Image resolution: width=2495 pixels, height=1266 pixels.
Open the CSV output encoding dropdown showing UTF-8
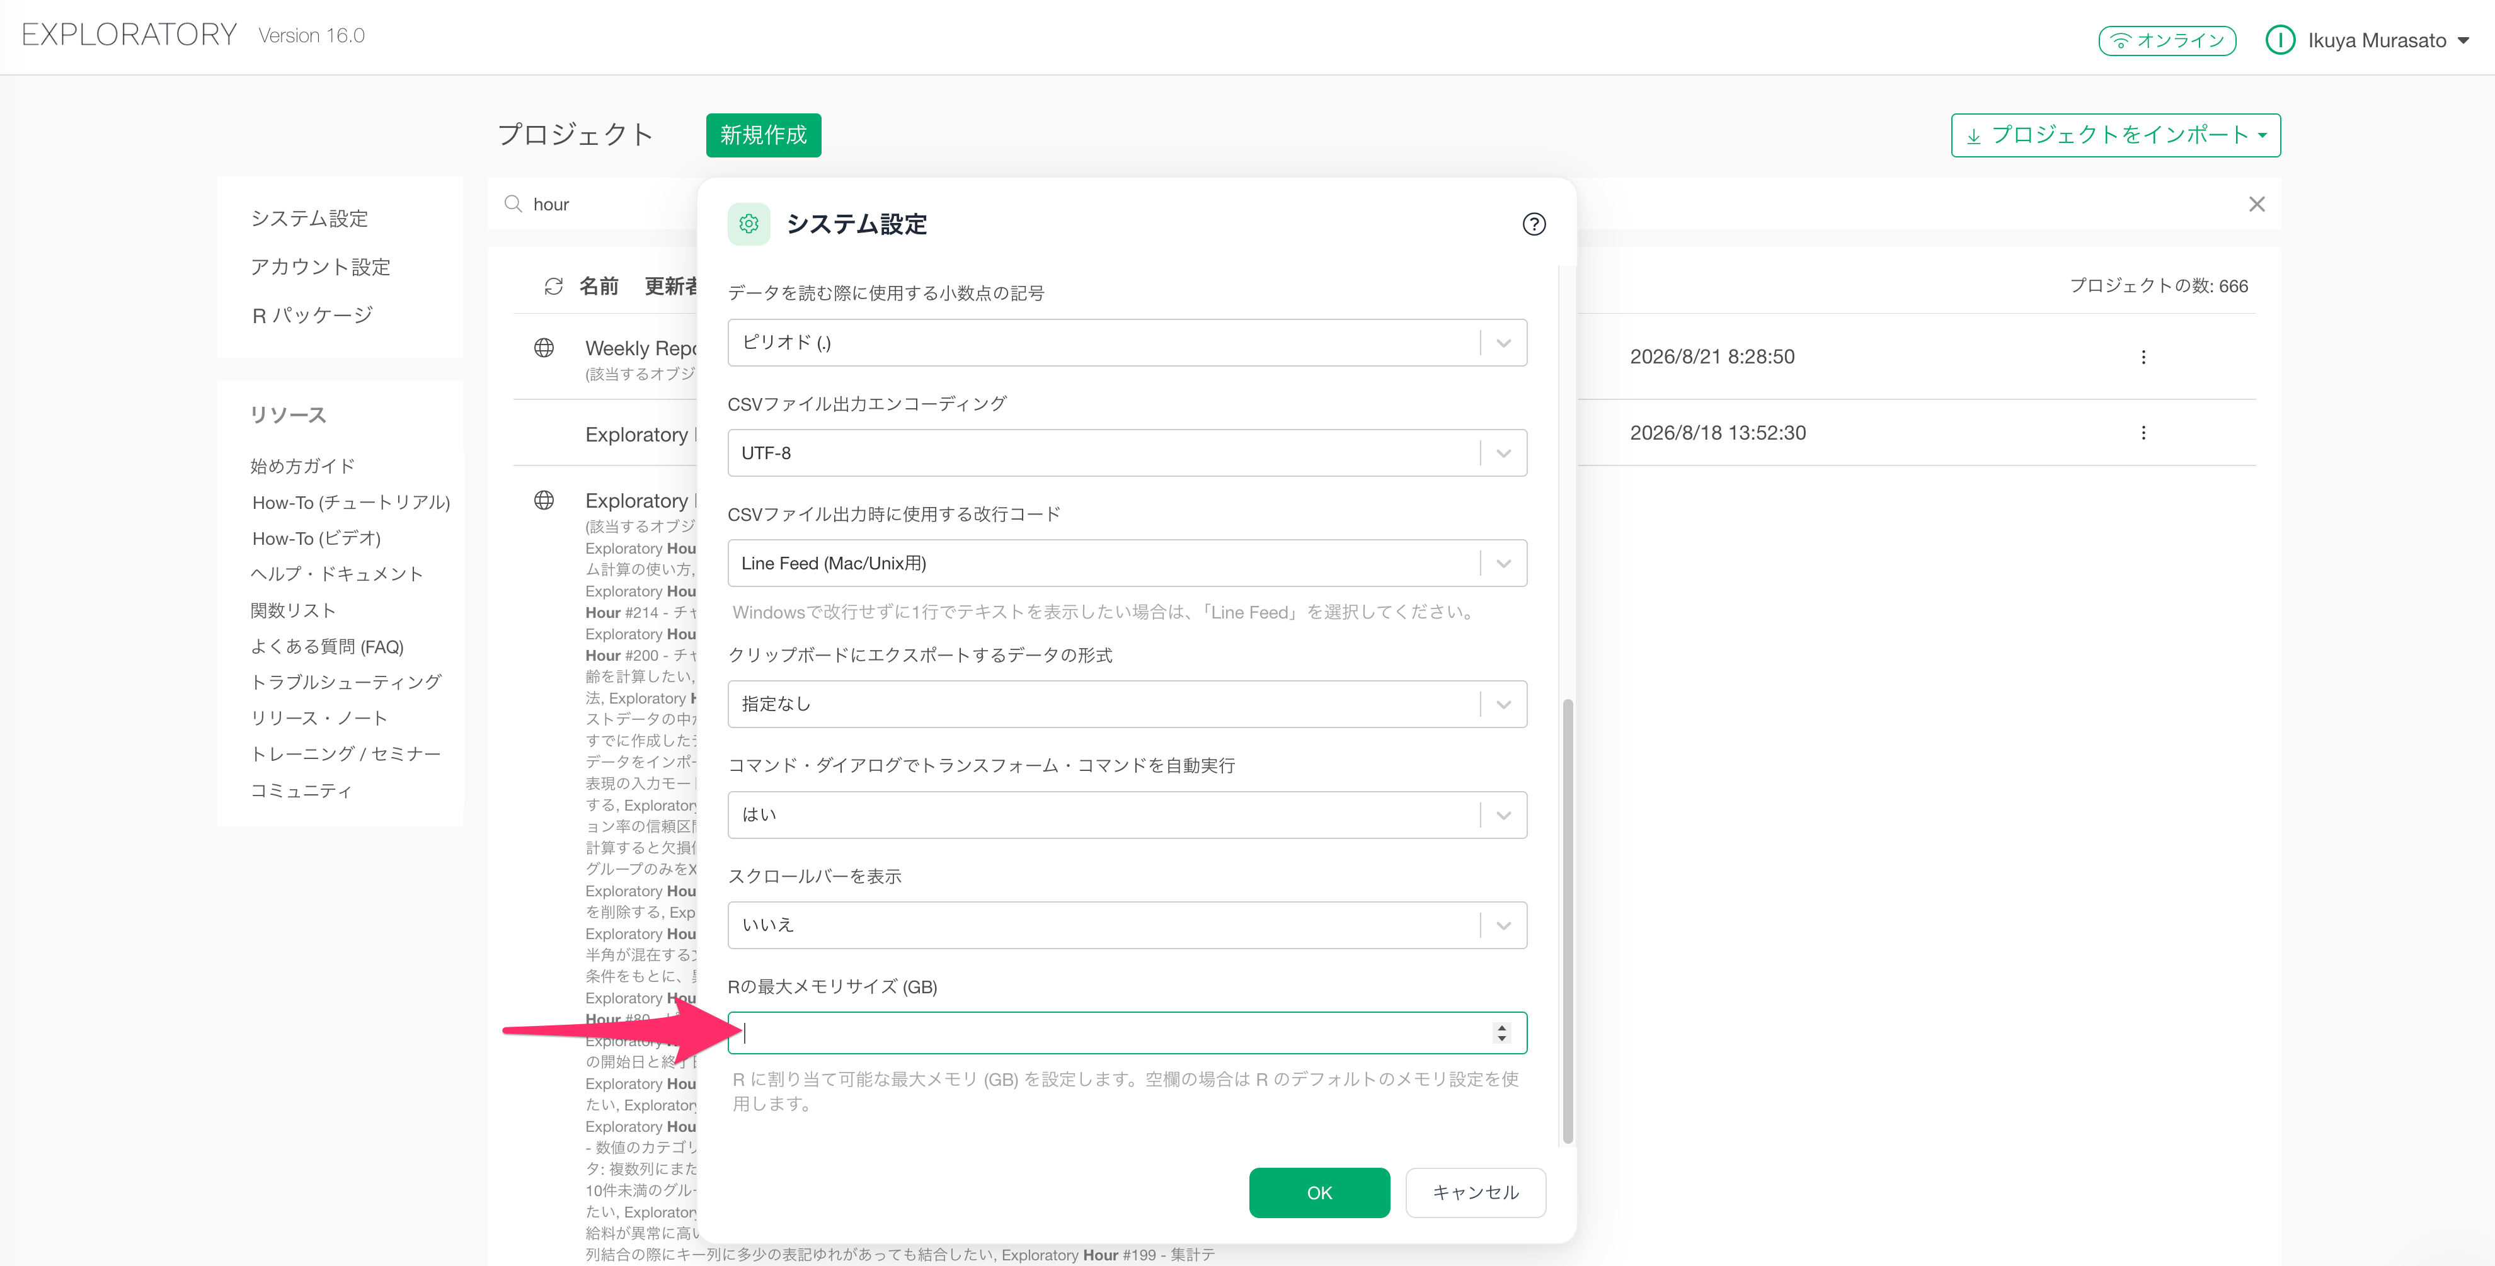click(x=1127, y=453)
